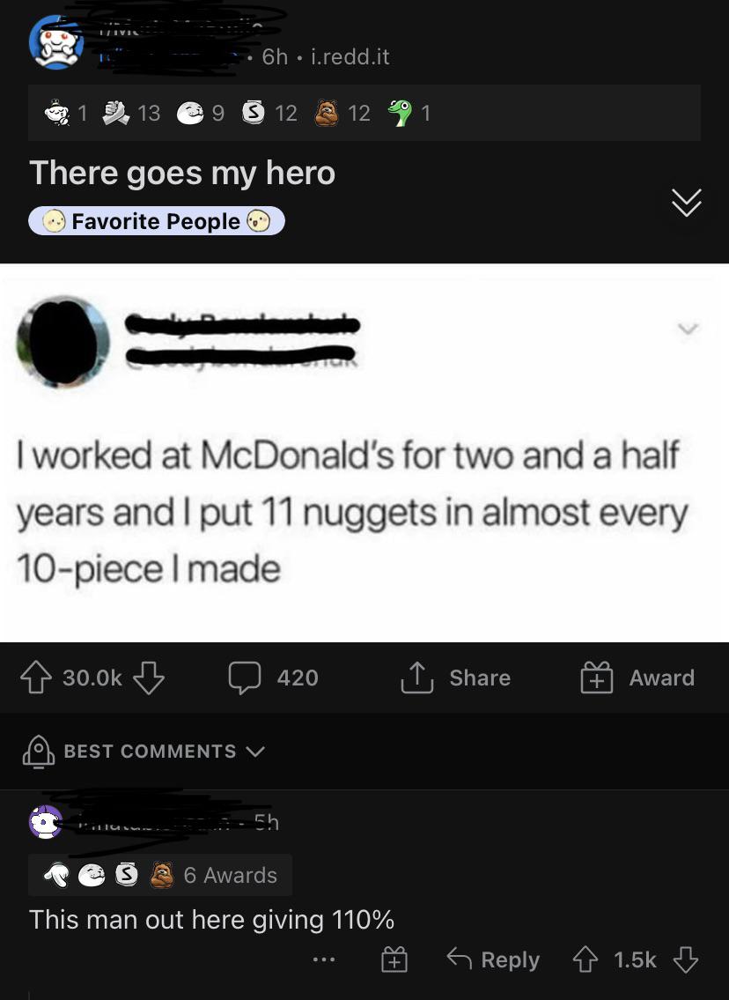
Task: Open the comment's 6 Awards badge
Action: pos(160,875)
